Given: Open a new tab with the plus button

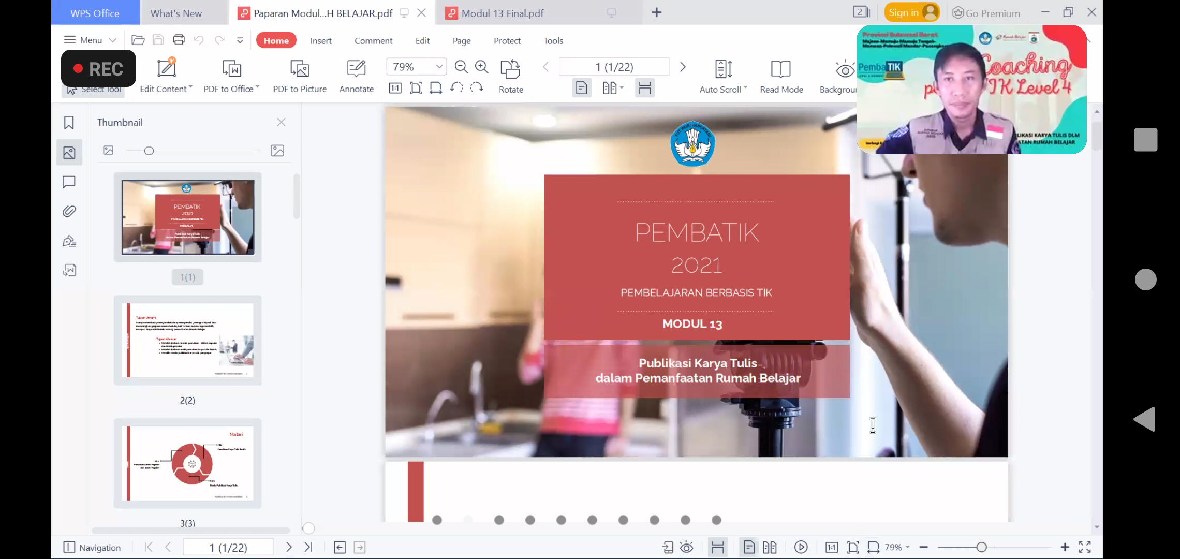Looking at the screenshot, I should (x=656, y=12).
